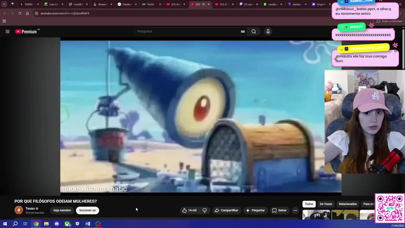Screen dimensions: 405x228
Task: Dislike the video with thumbs-down
Action: click(205, 210)
